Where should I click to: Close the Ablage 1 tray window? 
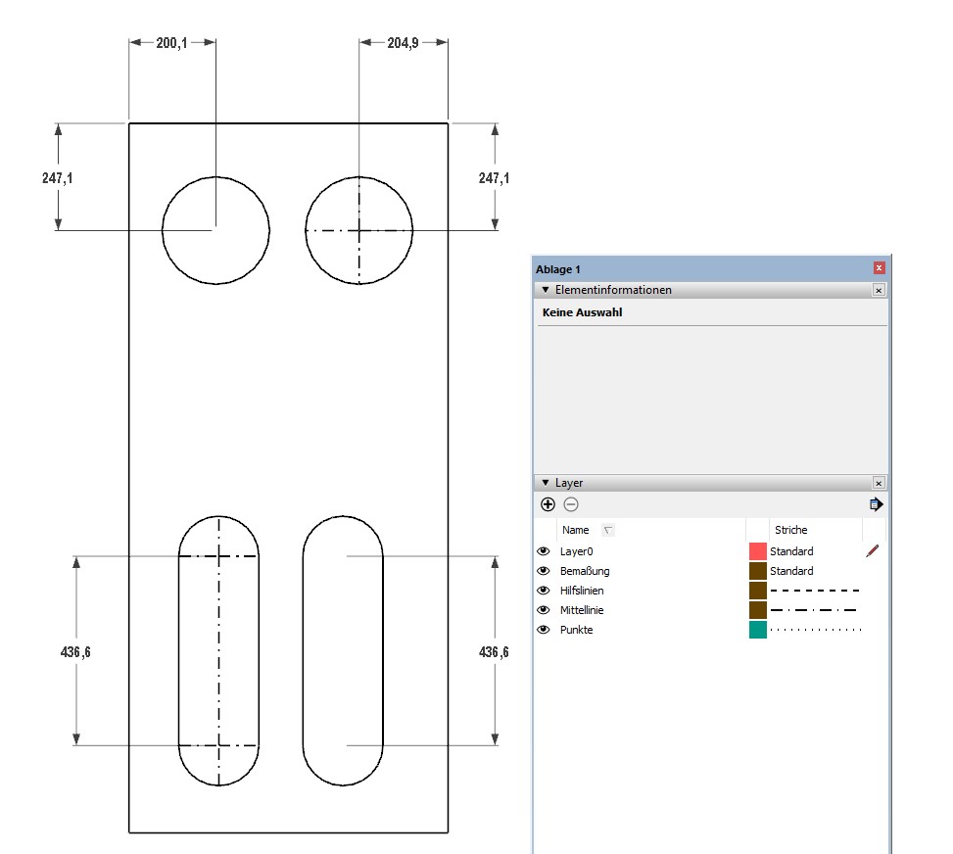click(x=879, y=268)
